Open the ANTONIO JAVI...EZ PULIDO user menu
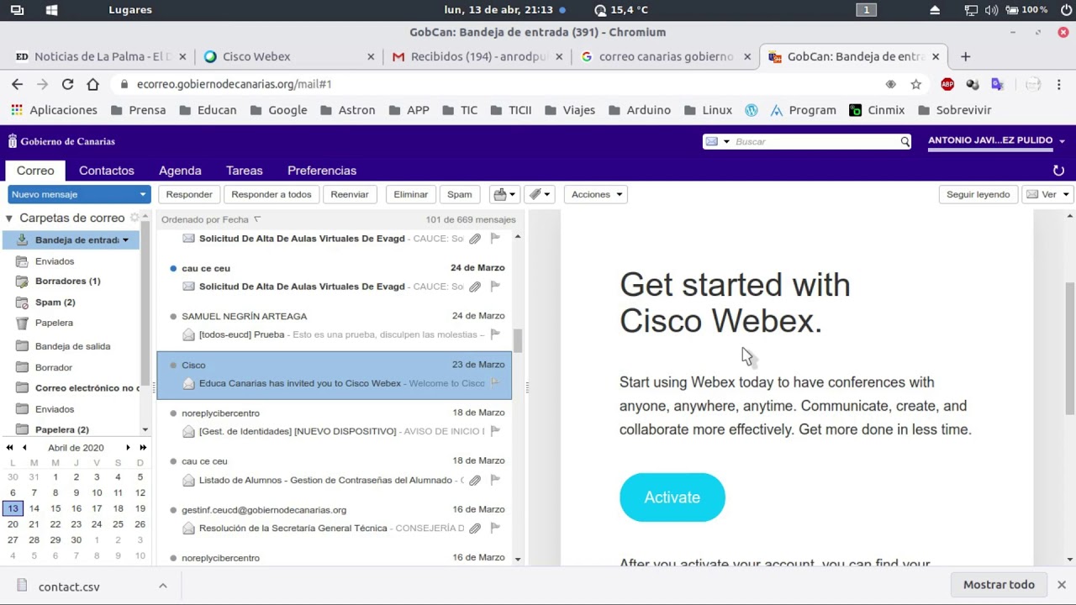The width and height of the screenshot is (1076, 605). (x=996, y=140)
